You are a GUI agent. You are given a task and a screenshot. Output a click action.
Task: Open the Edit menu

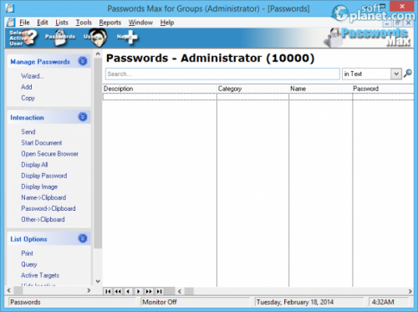click(x=43, y=23)
